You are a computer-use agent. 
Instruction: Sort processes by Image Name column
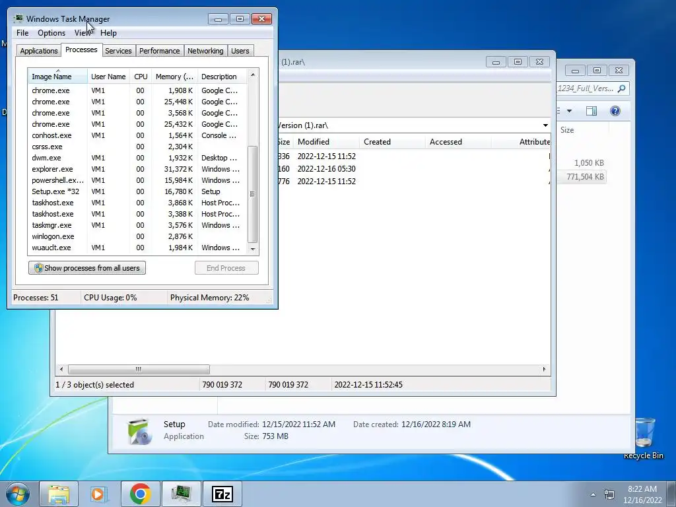tap(58, 77)
